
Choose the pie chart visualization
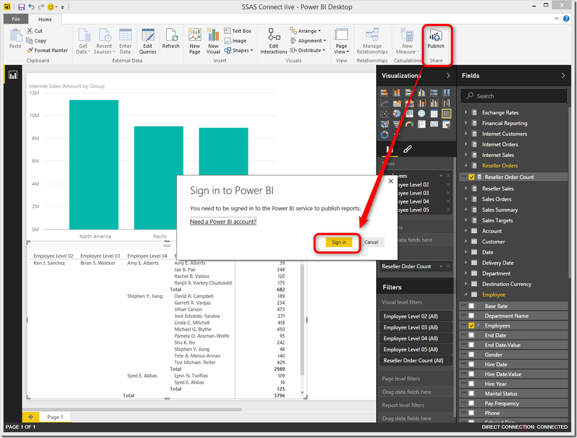397,113
